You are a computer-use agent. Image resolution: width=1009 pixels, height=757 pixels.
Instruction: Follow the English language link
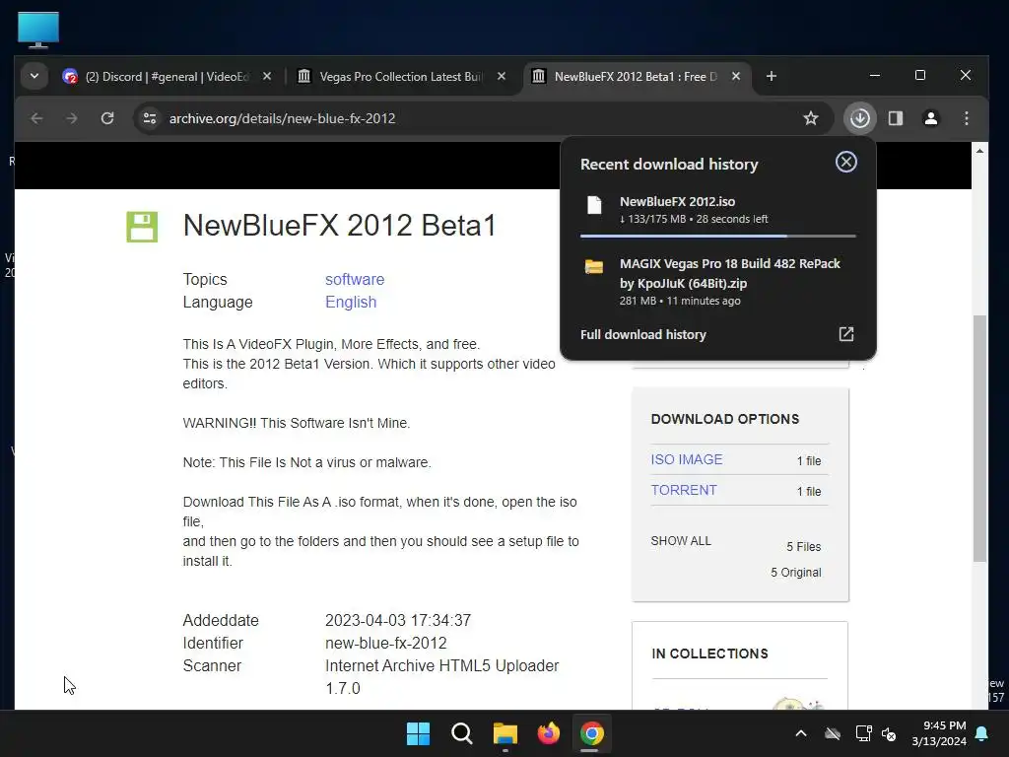click(351, 302)
